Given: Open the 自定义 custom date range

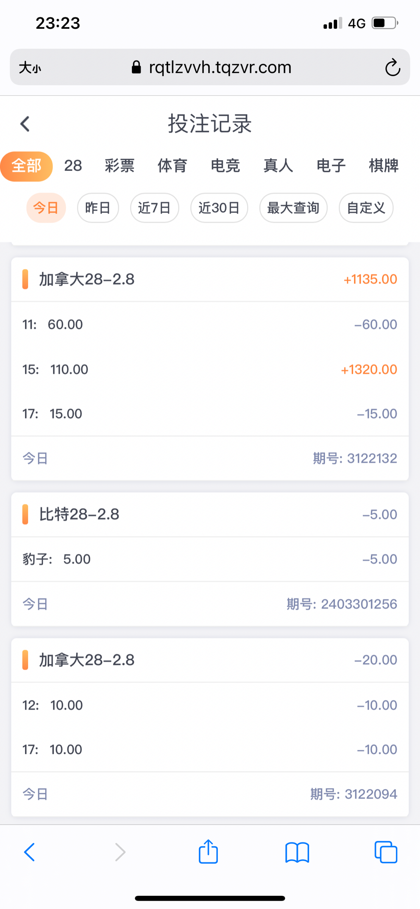Looking at the screenshot, I should (366, 208).
